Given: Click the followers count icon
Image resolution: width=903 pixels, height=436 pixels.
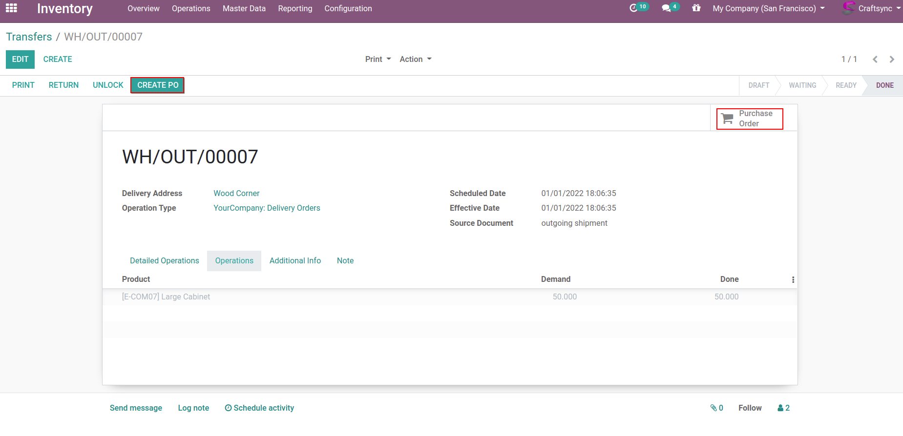Looking at the screenshot, I should 783,408.
